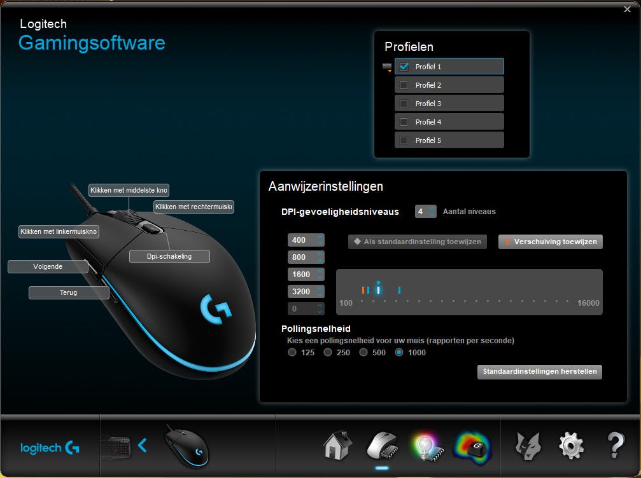Select the 125 polling rate radio button

pyautogui.click(x=292, y=352)
